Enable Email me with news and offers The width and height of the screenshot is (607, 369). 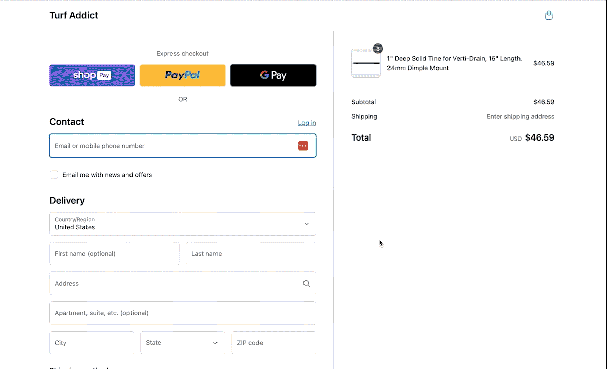click(54, 175)
